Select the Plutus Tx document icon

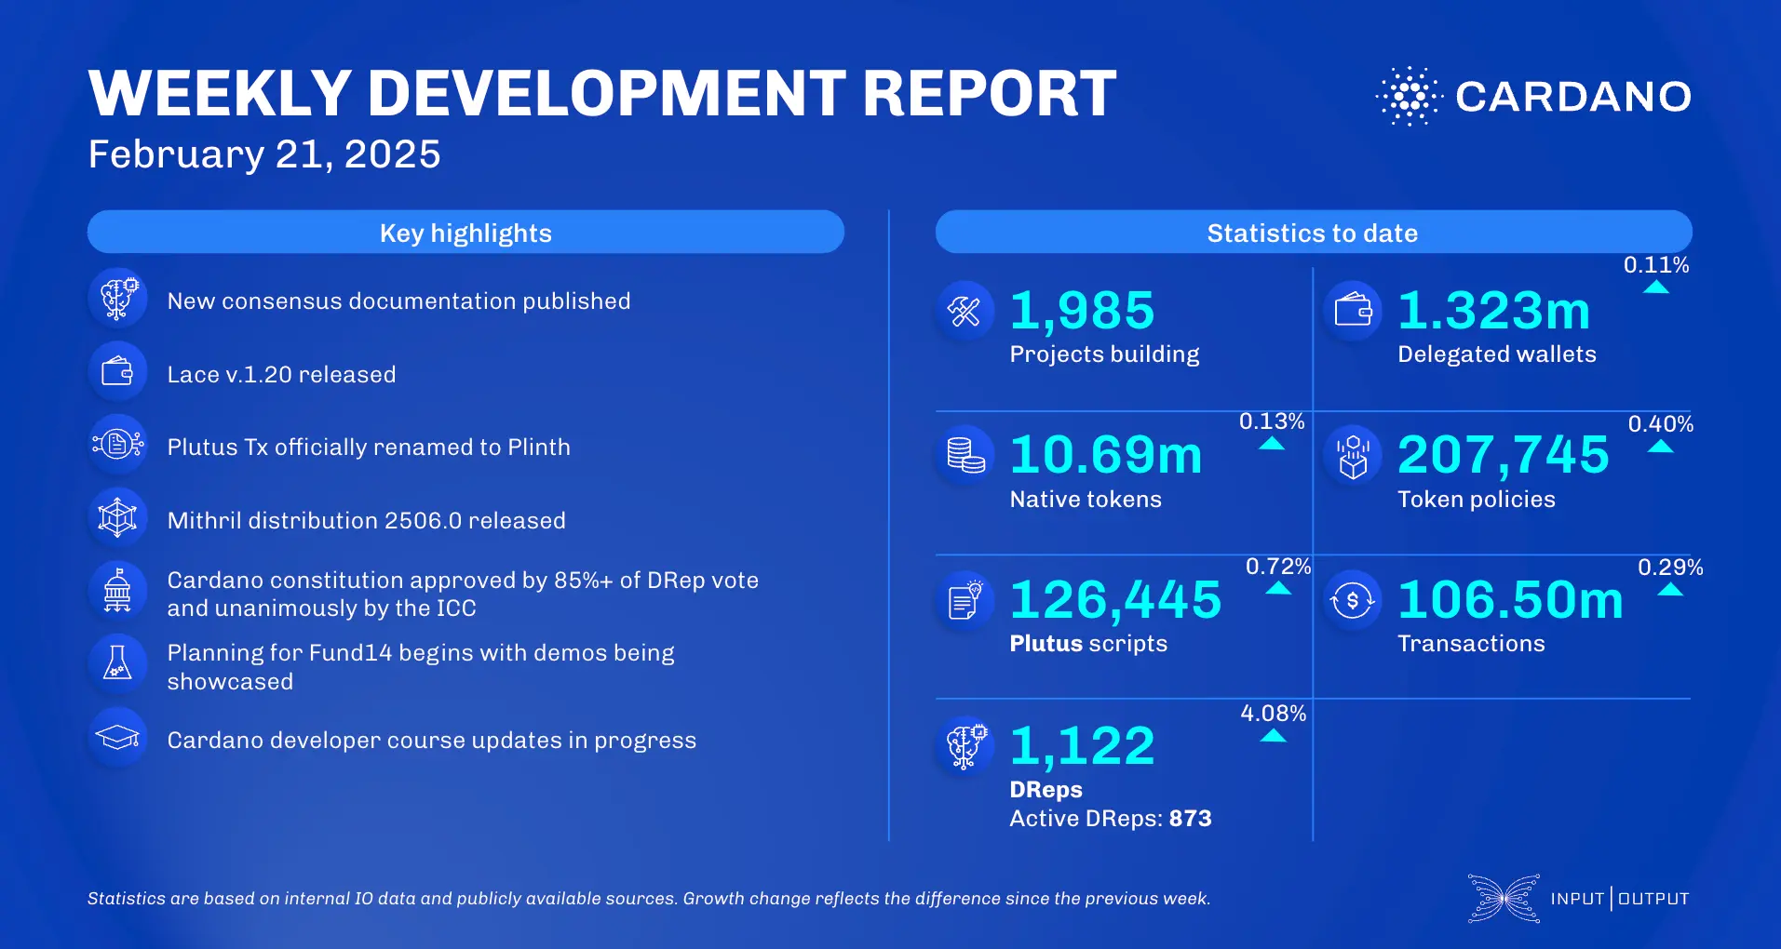click(118, 445)
